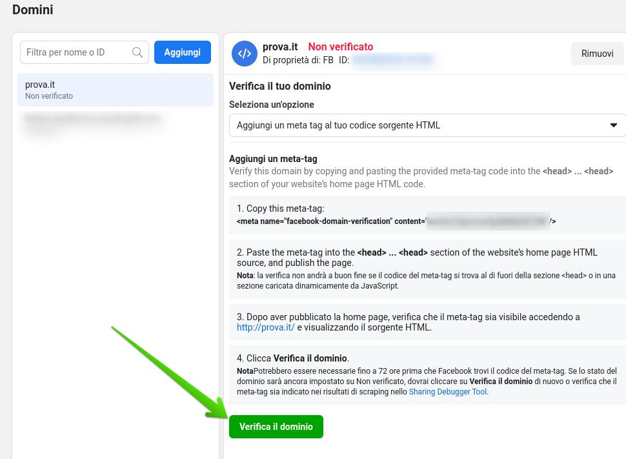
Task: Click the blurred FB ID value
Action: pyautogui.click(x=392, y=59)
